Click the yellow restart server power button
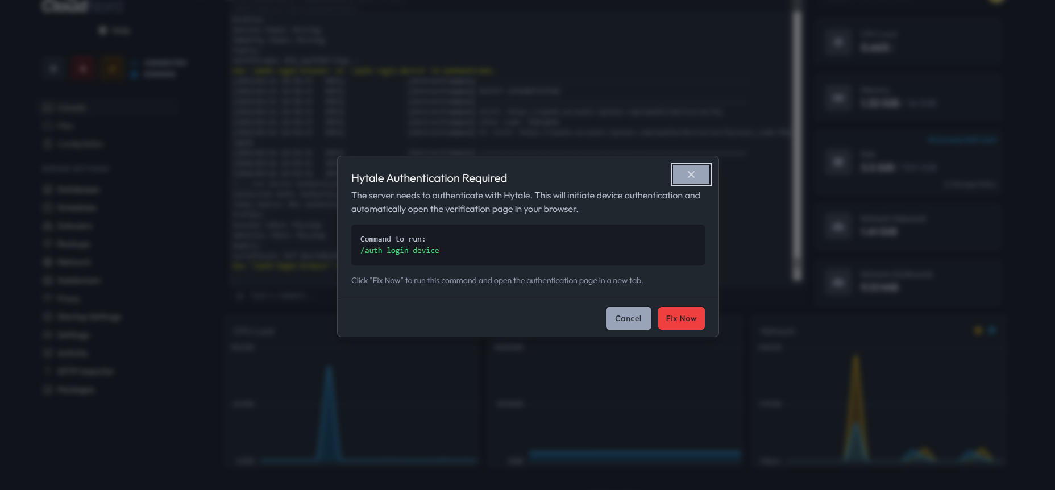 [113, 69]
